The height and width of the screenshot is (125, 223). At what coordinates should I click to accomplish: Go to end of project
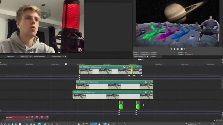point(27,124)
